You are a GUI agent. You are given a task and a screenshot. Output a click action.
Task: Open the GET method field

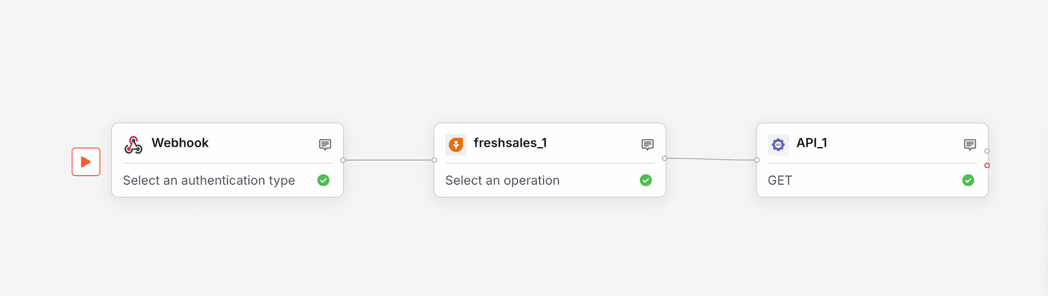tap(780, 180)
